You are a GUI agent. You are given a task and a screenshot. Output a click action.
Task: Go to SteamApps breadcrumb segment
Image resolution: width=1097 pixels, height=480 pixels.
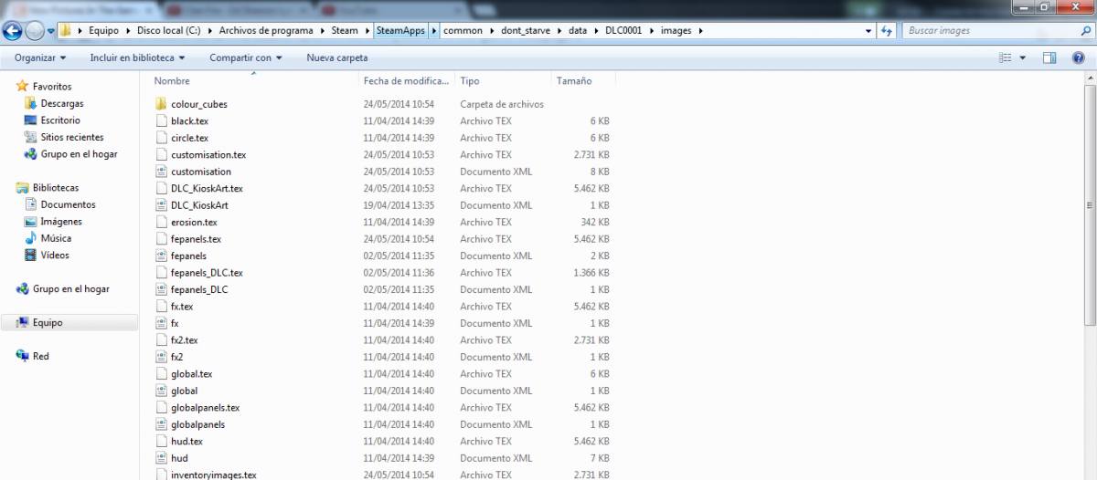400,30
